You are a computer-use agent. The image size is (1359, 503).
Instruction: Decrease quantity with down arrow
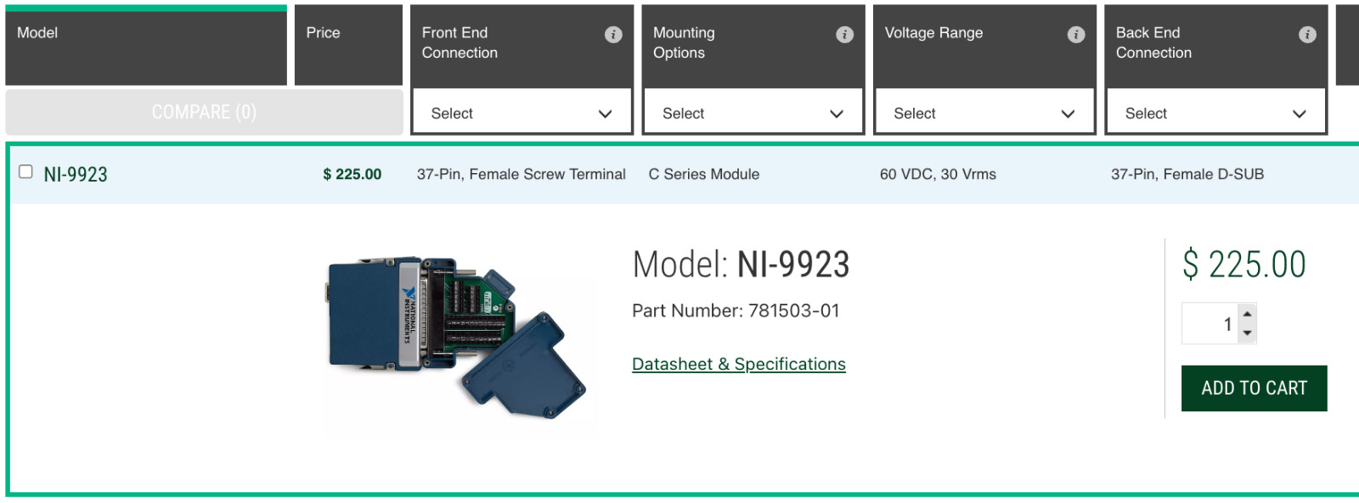click(1247, 333)
